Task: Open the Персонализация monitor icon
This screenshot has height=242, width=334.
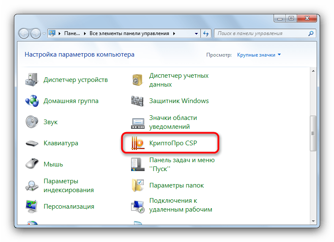Action: tap(32, 206)
